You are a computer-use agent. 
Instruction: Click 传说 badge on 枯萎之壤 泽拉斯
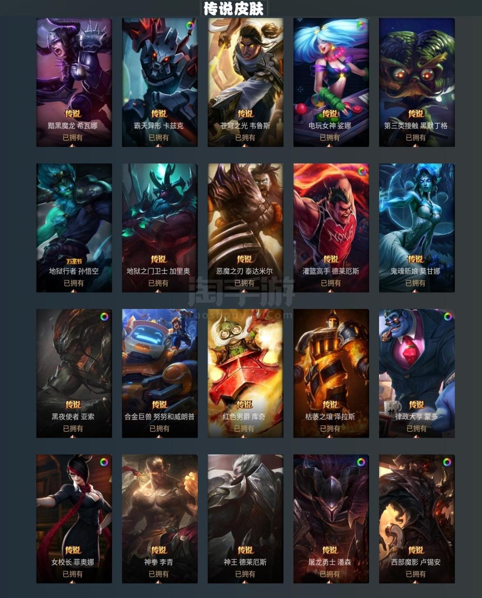coord(330,404)
